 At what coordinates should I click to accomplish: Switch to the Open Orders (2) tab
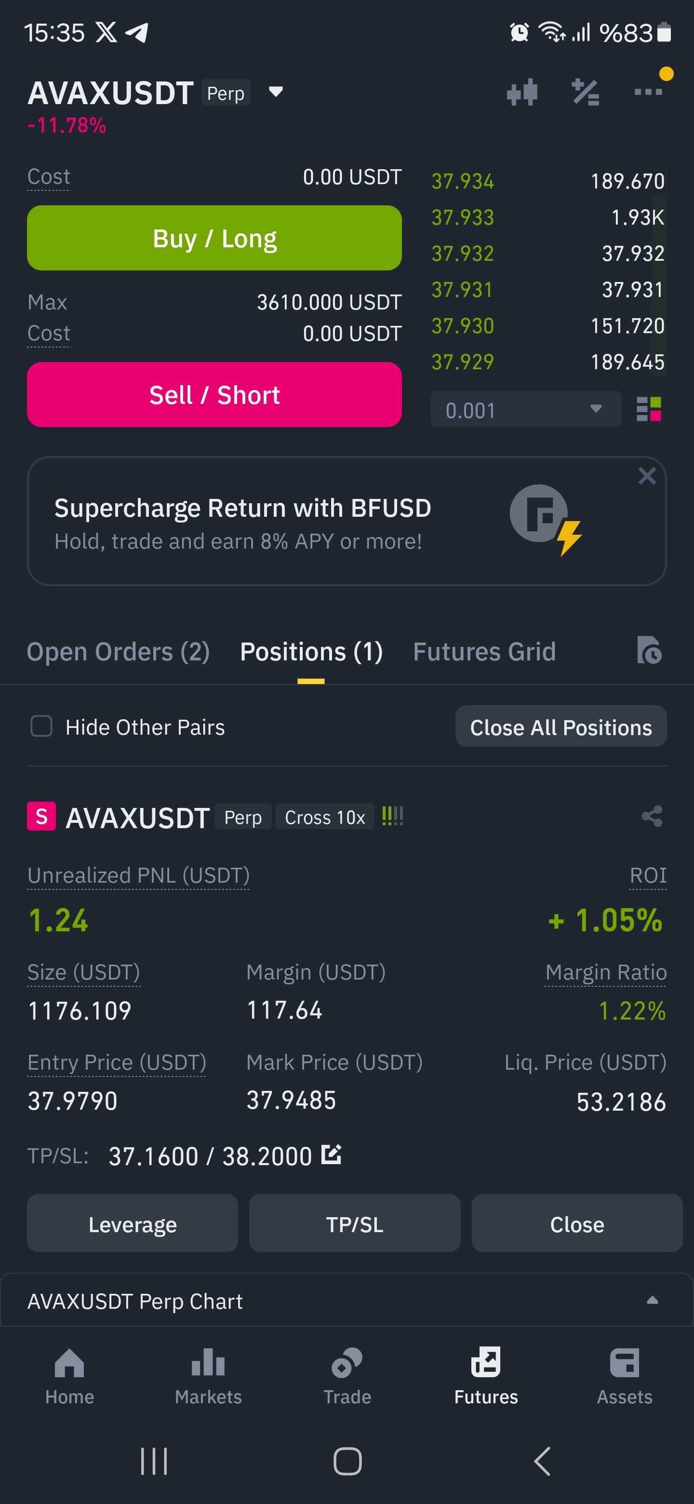[118, 652]
